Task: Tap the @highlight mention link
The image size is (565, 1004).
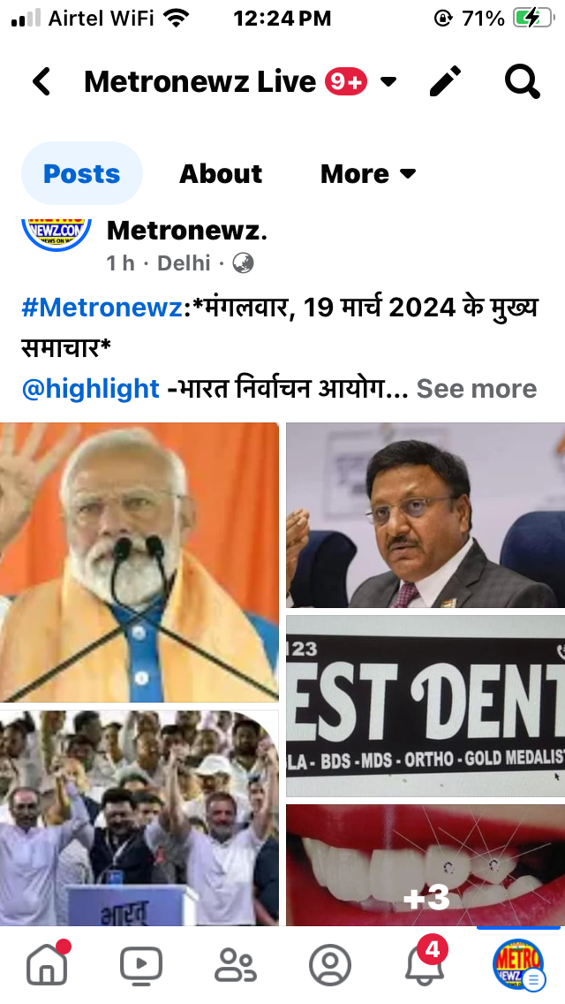Action: [90, 389]
